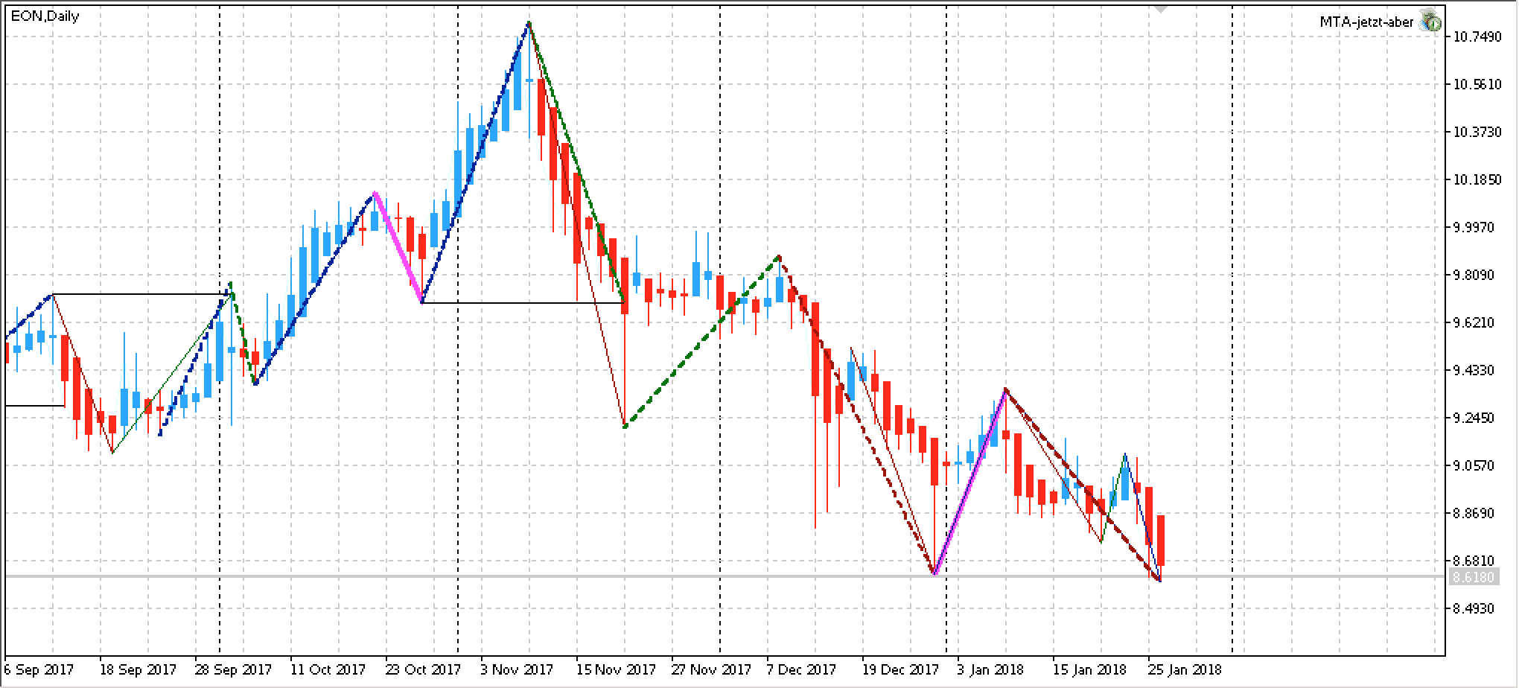Select the highlighted current price label 8.6180

point(1473,577)
